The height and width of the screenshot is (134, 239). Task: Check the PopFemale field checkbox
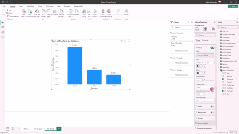[x=223, y=85]
